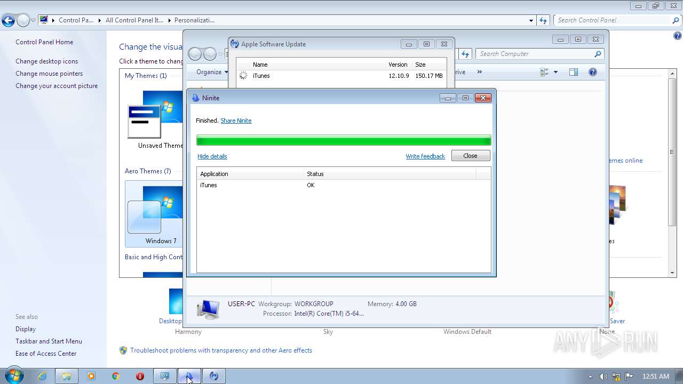Click refresh button in Computer window
The width and height of the screenshot is (683, 384).
465,54
